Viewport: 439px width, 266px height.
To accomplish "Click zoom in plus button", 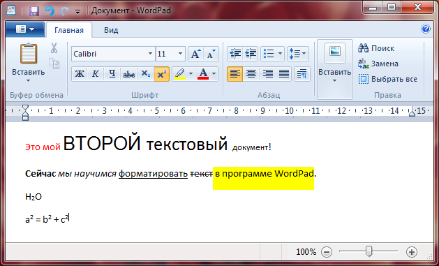I will pyautogui.click(x=412, y=252).
